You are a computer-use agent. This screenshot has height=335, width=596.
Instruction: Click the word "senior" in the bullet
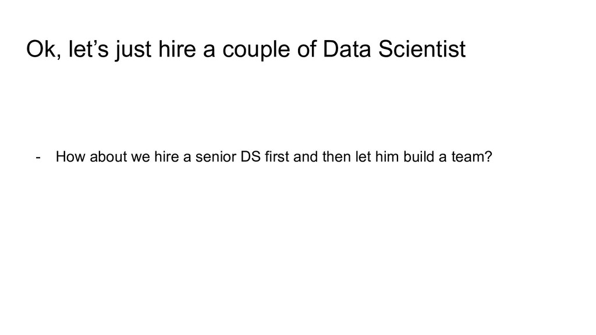(x=216, y=156)
